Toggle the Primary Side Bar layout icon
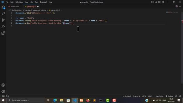The height and width of the screenshot is (103, 183). click(152, 2)
